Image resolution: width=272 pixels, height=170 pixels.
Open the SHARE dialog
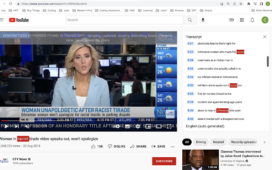point(139,146)
